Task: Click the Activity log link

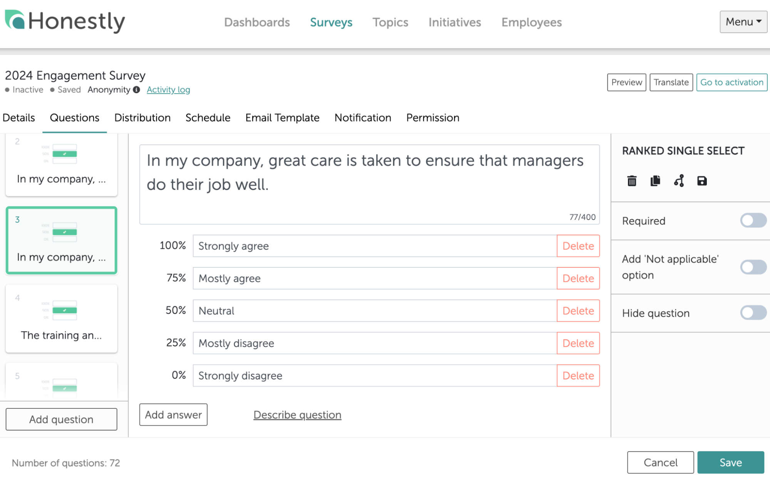Action: click(x=168, y=90)
